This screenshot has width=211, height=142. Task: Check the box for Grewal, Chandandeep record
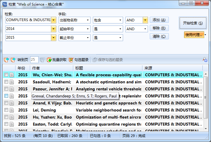(x=6, y=96)
